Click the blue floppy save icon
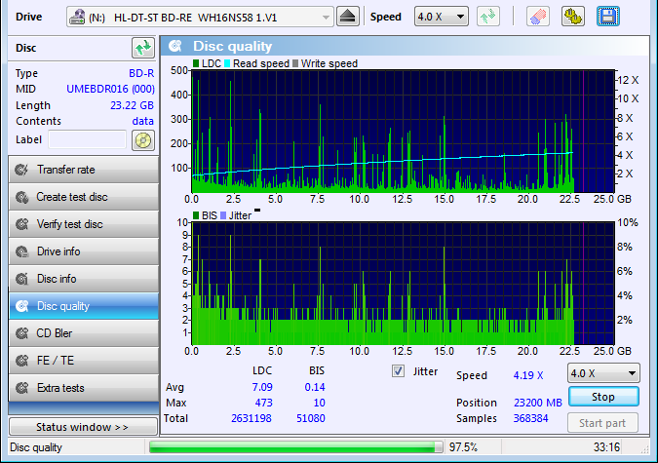This screenshot has height=463, width=658. 608,17
